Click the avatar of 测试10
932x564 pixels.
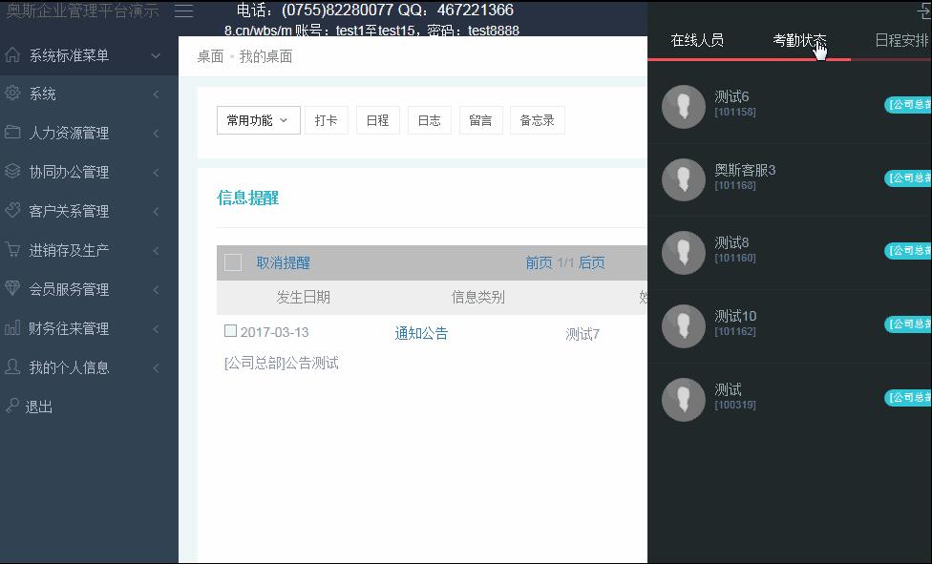coord(684,326)
